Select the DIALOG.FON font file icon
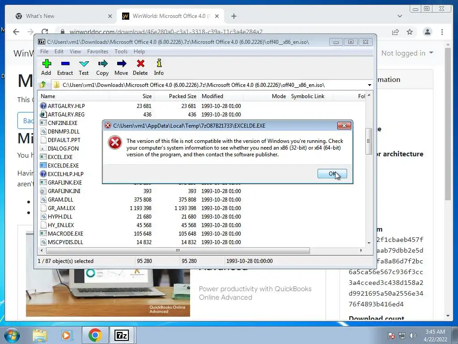The width and height of the screenshot is (458, 344). [x=43, y=148]
